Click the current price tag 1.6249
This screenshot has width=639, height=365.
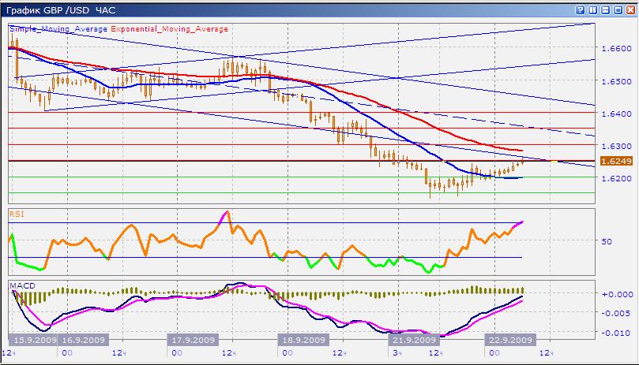click(x=615, y=161)
